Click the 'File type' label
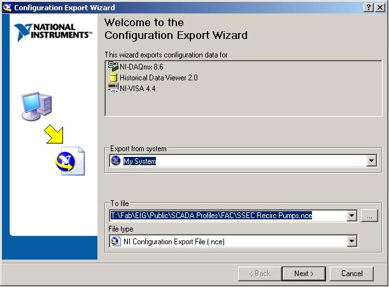Viewport: 389px width, 287px height. pyautogui.click(x=121, y=229)
